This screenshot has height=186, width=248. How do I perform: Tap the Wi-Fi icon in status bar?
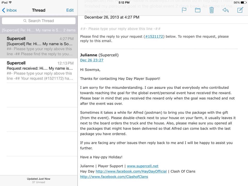[10, 2]
